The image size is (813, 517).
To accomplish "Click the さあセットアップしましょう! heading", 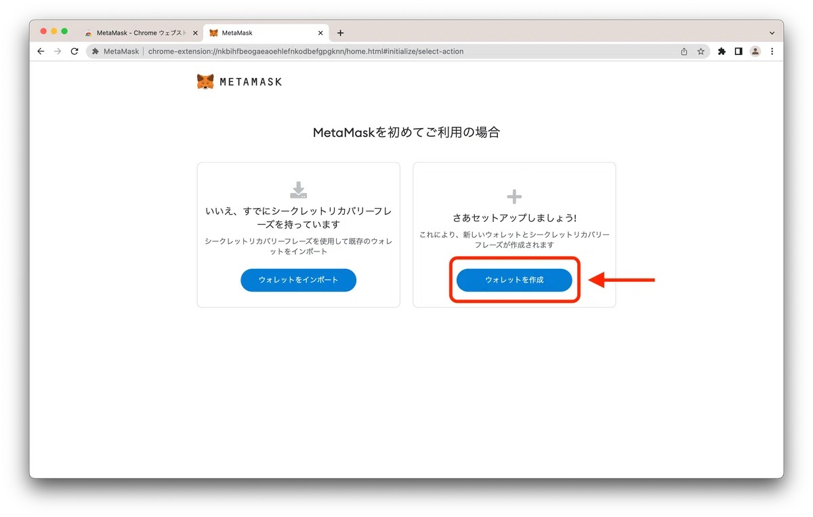I will pyautogui.click(x=514, y=219).
